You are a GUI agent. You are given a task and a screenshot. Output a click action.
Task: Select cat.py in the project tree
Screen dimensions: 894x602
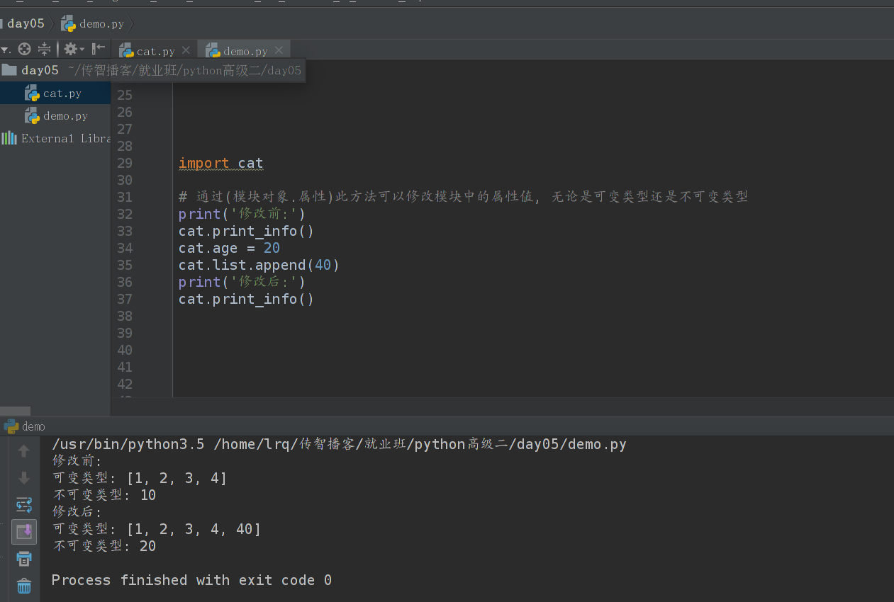[x=62, y=93]
